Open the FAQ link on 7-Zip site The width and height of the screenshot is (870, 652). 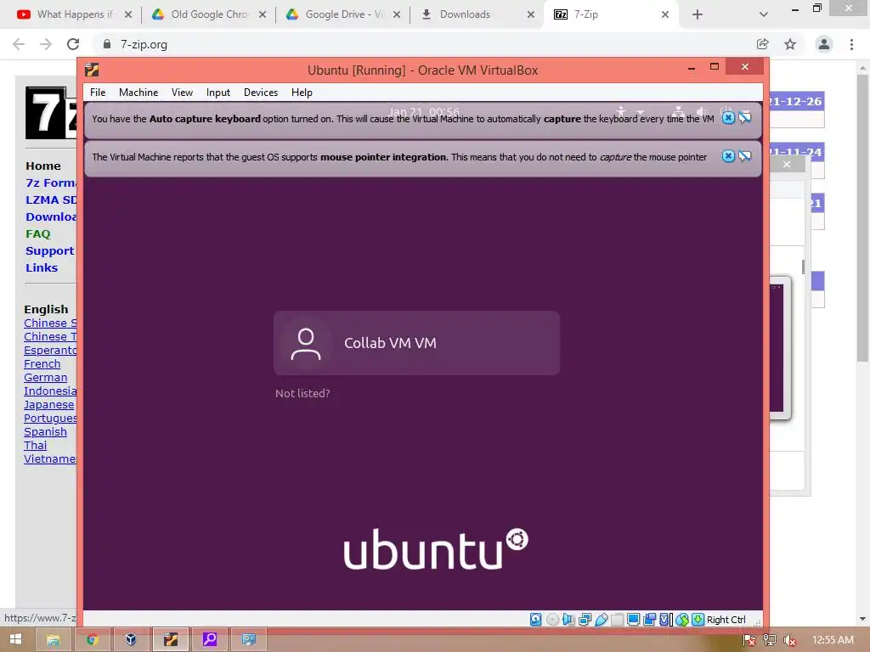[x=37, y=234]
